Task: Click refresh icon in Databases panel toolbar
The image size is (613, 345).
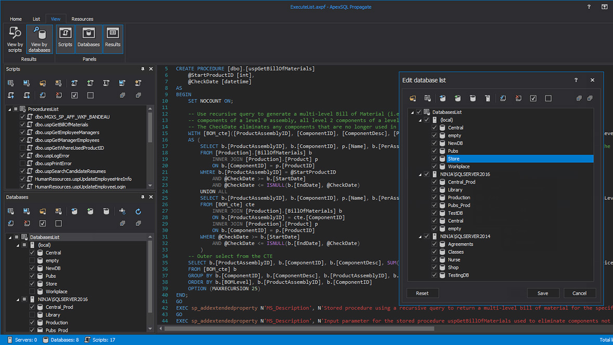Action: click(138, 212)
